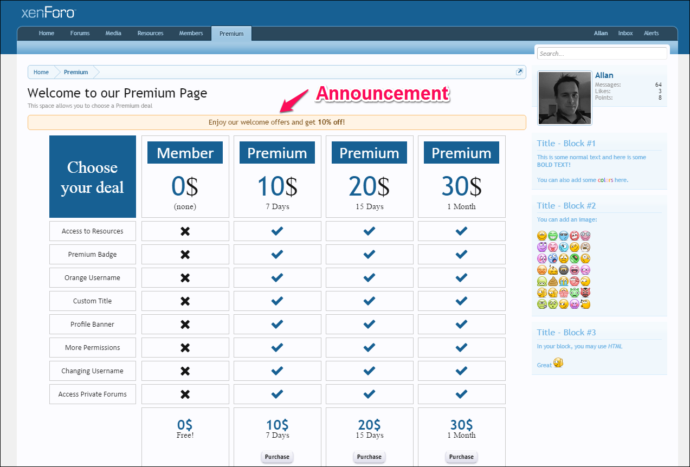The height and width of the screenshot is (467, 690).
Task: Click the Profile Banner label
Action: tap(93, 324)
